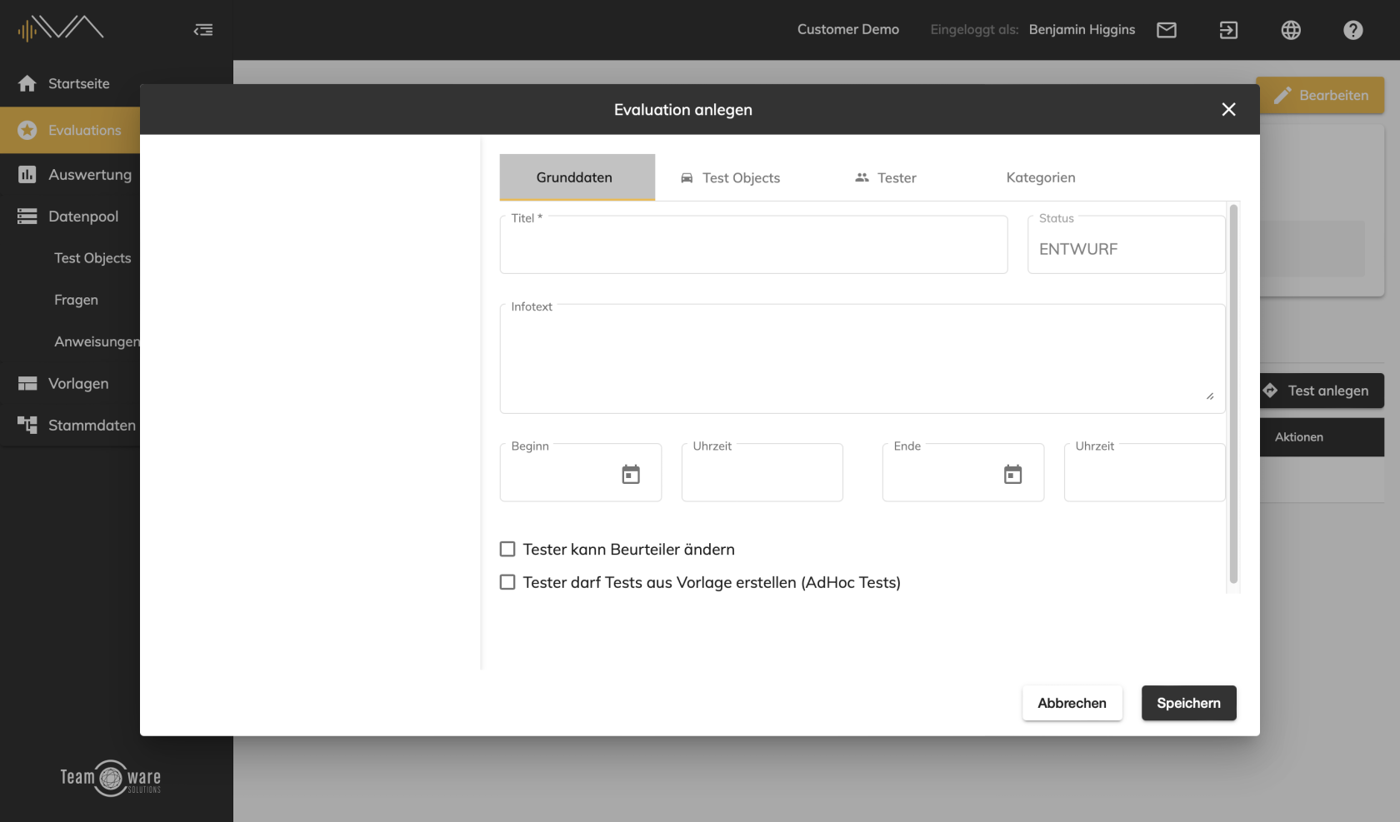Viewport: 1400px width, 822px height.
Task: Switch to the Tester tab
Action: [885, 177]
